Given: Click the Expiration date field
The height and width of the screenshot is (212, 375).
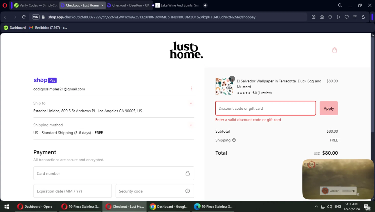Looking at the screenshot, I should (x=72, y=191).
